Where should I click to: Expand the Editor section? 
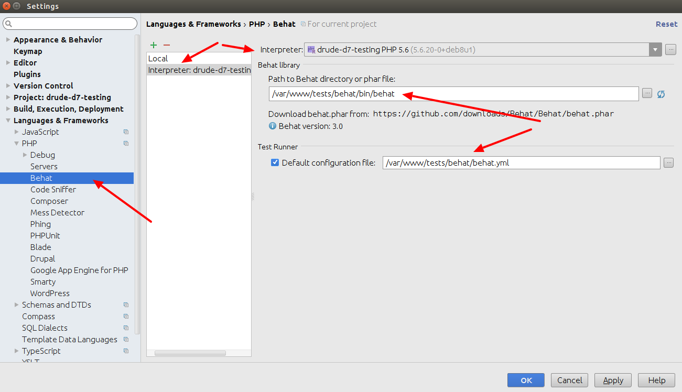[x=8, y=63]
